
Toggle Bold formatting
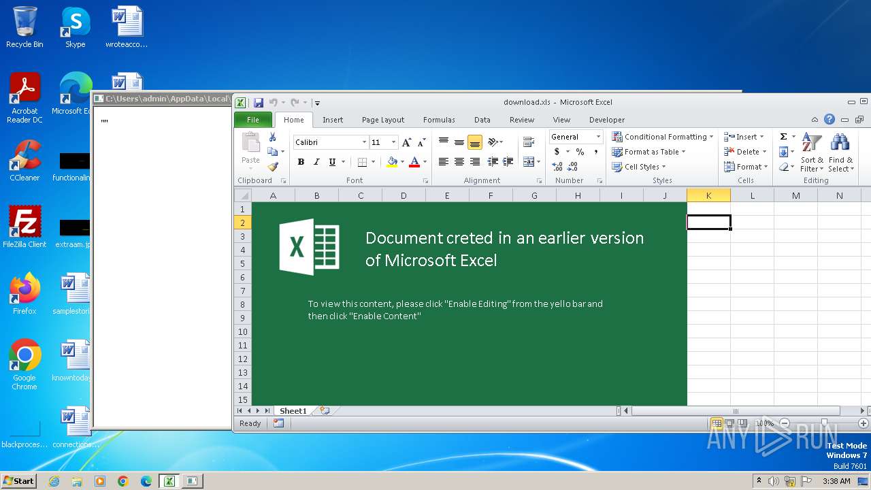301,162
